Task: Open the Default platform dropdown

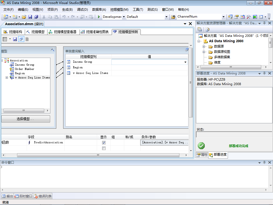Action: pyautogui.click(x=166, y=17)
